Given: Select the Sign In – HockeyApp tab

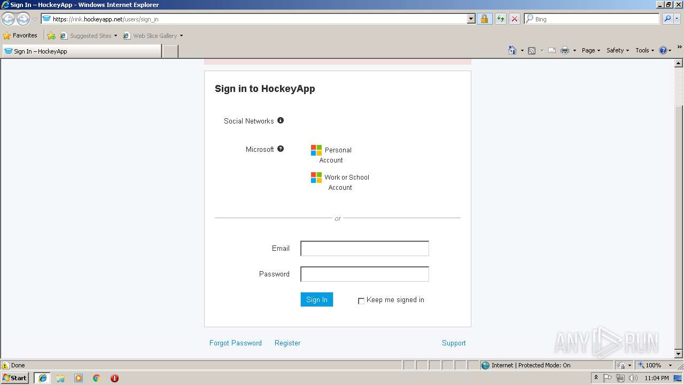Looking at the screenshot, I should (81, 51).
